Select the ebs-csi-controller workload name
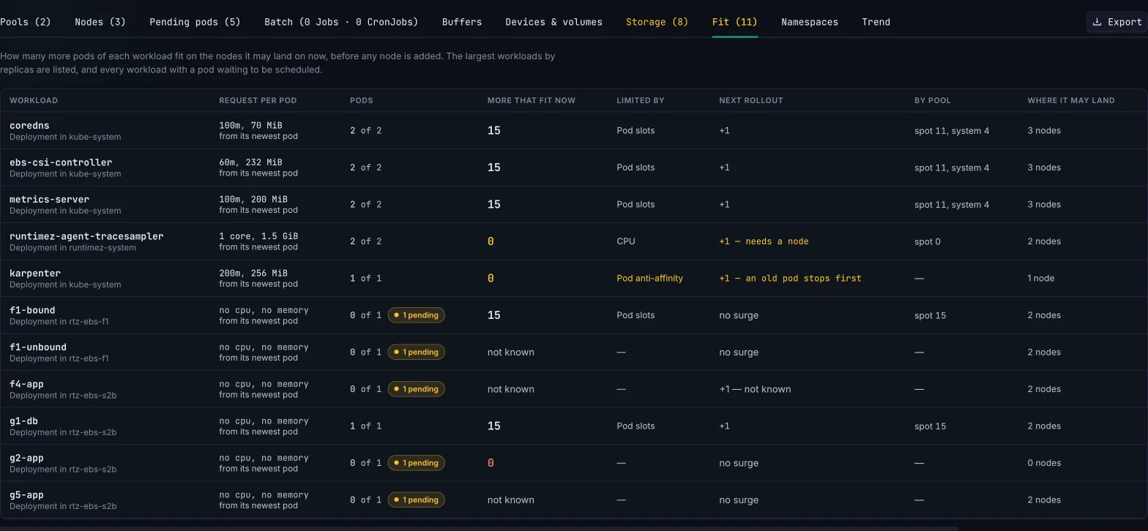 click(x=61, y=162)
